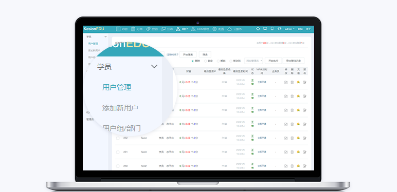Delete user 251 with trash icon
The width and height of the screenshot is (397, 192).
click(x=292, y=152)
